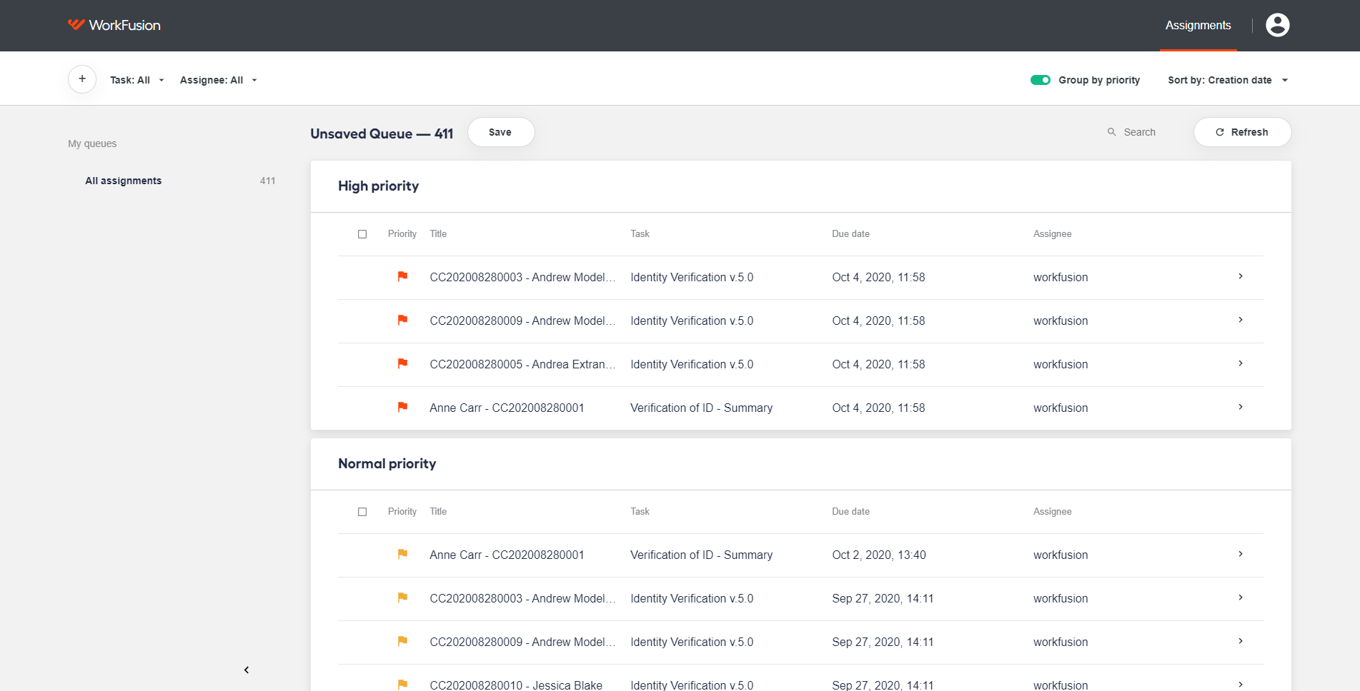Open CC202008280003 - Andrew Model title in High priority
This screenshot has height=691, width=1360.
(x=522, y=277)
